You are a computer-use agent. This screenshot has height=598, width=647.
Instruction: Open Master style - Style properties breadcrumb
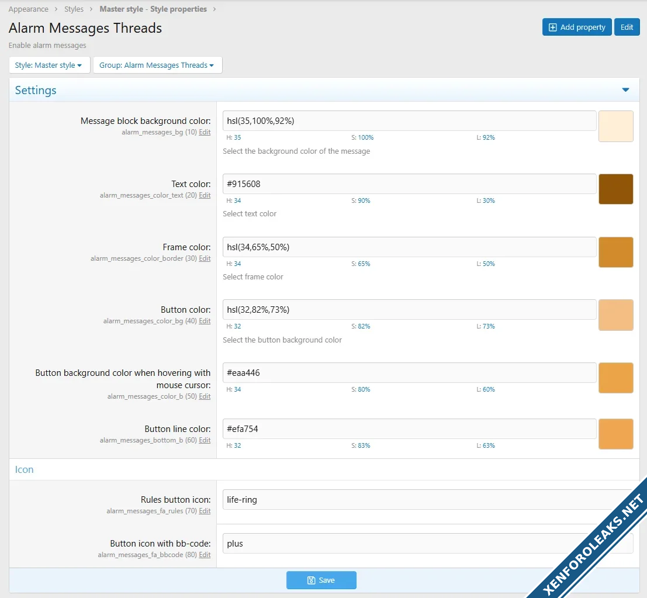coord(153,9)
